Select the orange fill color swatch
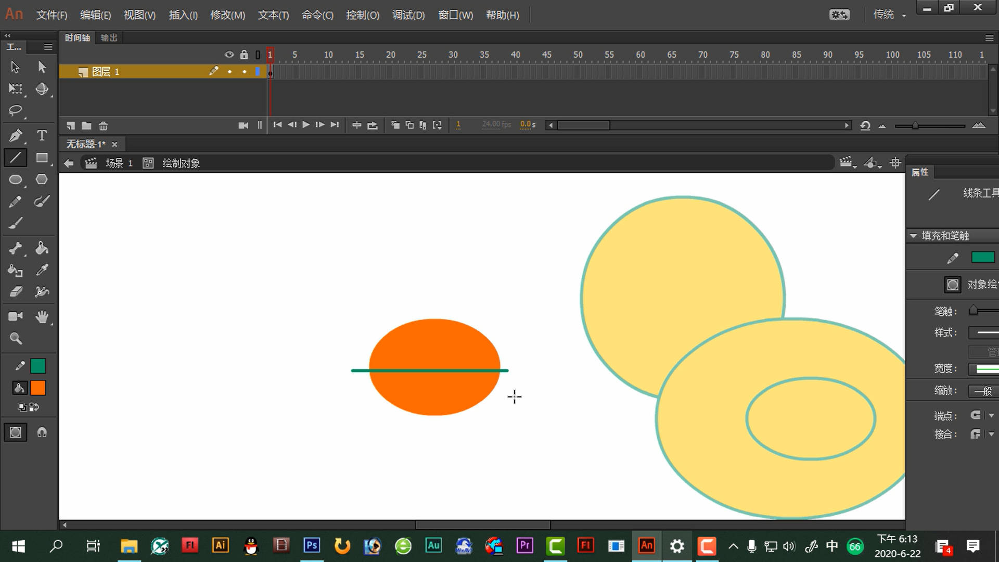The height and width of the screenshot is (562, 999). point(39,388)
